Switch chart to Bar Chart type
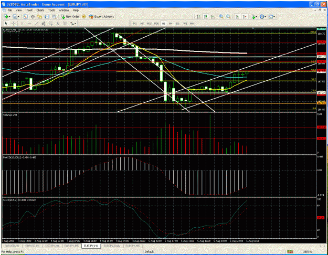The width and height of the screenshot is (328, 255). coord(198,16)
